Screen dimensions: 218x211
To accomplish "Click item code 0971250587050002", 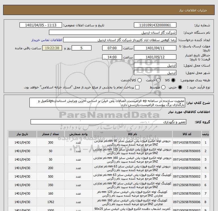I will pyautogui.click(x=187, y=176).
